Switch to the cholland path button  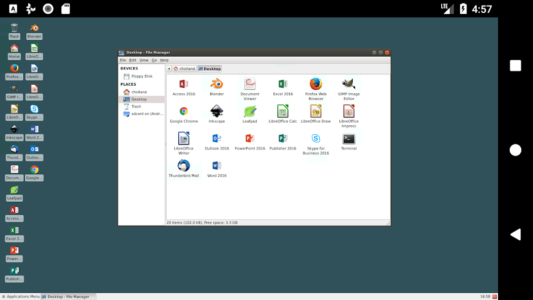point(184,68)
